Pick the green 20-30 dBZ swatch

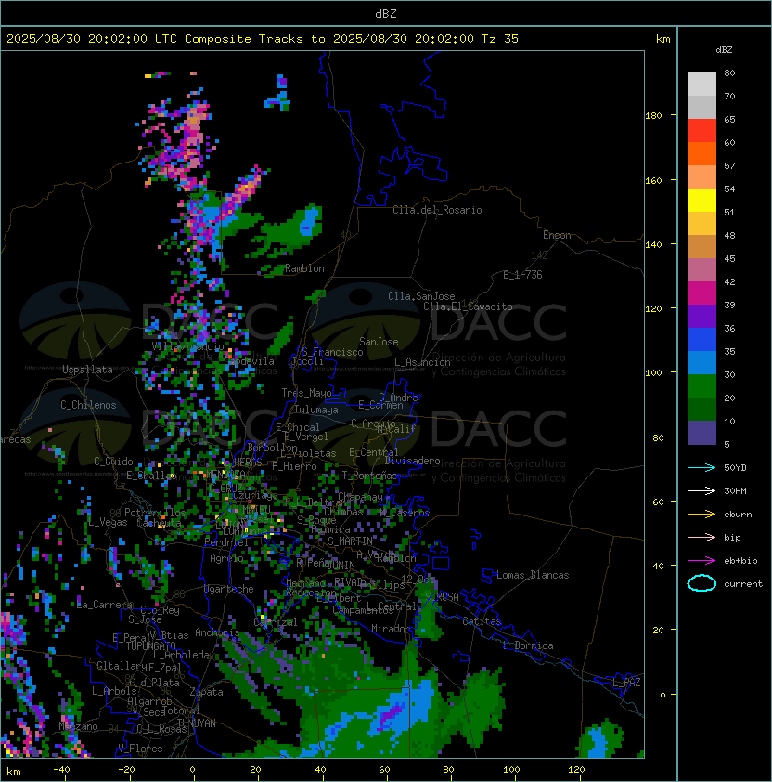click(701, 386)
